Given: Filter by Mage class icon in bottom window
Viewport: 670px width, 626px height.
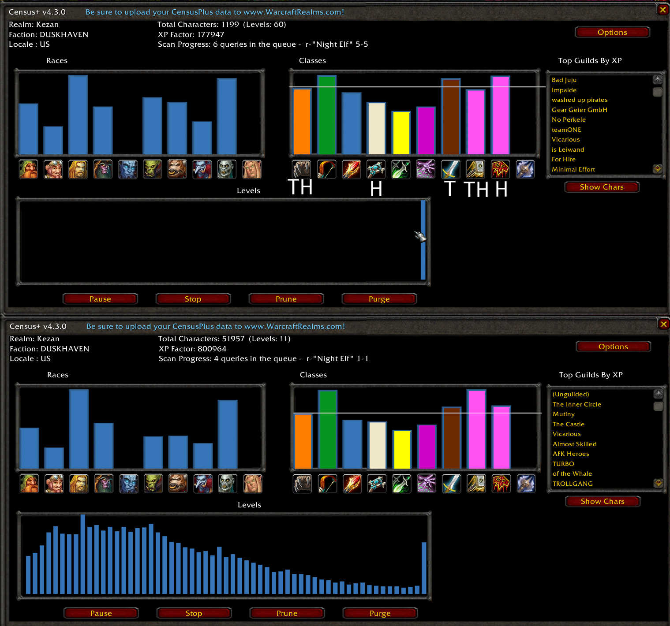Looking at the screenshot, I should point(352,484).
